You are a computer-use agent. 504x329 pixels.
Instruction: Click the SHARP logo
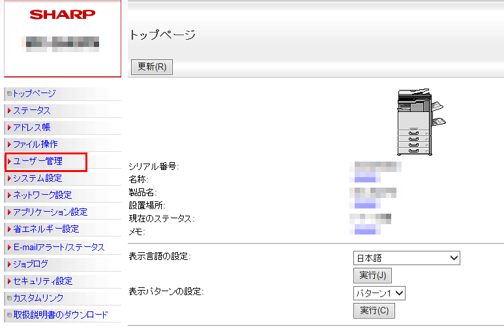point(62,14)
